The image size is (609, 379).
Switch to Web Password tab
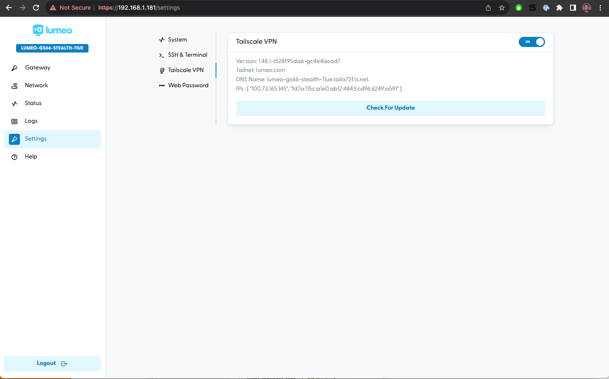coord(185,86)
